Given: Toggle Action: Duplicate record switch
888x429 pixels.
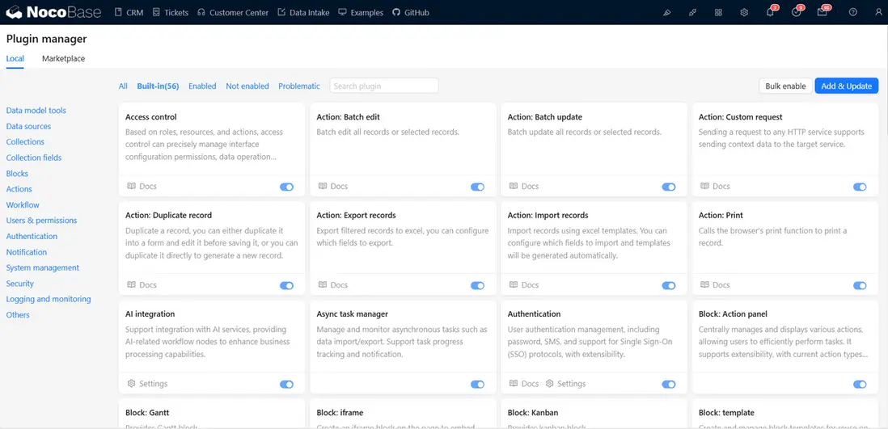Looking at the screenshot, I should 286,286.
